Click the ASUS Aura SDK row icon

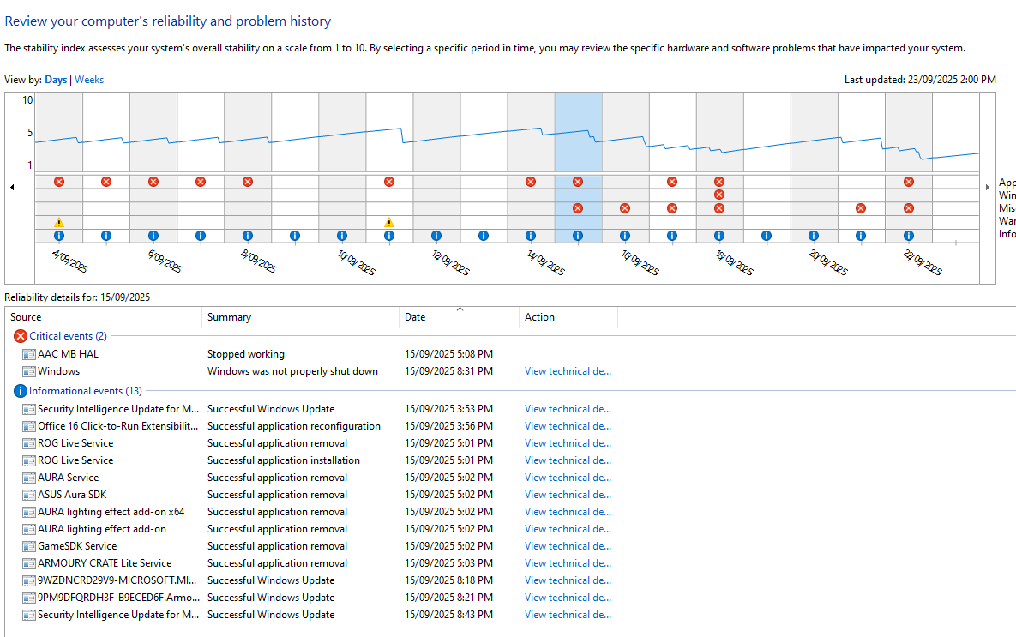(28, 495)
